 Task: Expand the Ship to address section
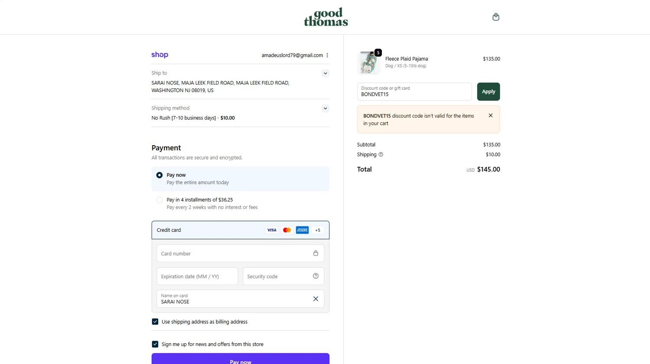(325, 73)
